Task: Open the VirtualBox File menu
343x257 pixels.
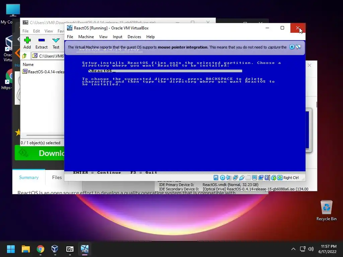Action: (70, 37)
